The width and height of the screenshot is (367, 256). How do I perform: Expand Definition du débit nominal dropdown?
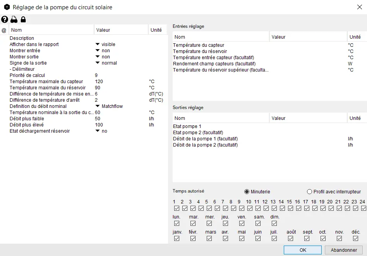pyautogui.click(x=98, y=106)
